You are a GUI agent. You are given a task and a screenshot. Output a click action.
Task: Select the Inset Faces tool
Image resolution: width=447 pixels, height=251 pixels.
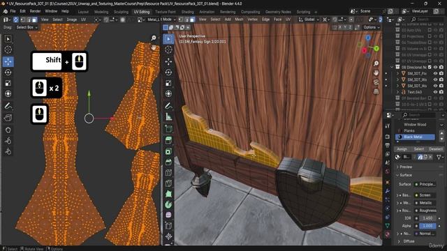[x=168, y=151]
